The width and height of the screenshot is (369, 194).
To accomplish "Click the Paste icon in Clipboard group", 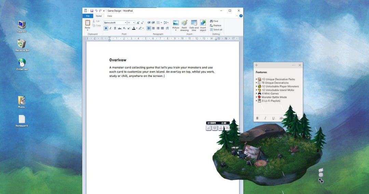I will (87, 23).
